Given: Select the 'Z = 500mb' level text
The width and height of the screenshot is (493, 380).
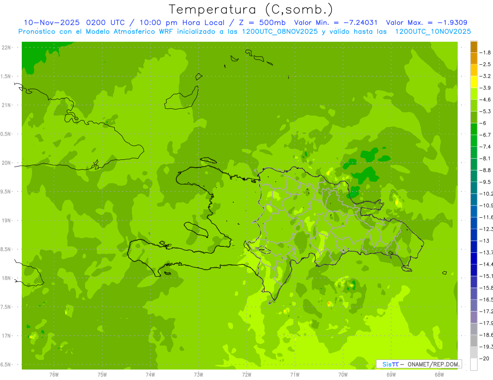Looking at the screenshot, I should coord(263,23).
